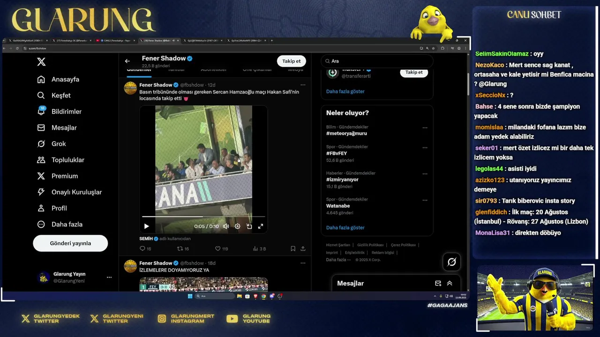The width and height of the screenshot is (600, 337).
Task: Open Hizmet Şartları footer link
Action: (338, 245)
